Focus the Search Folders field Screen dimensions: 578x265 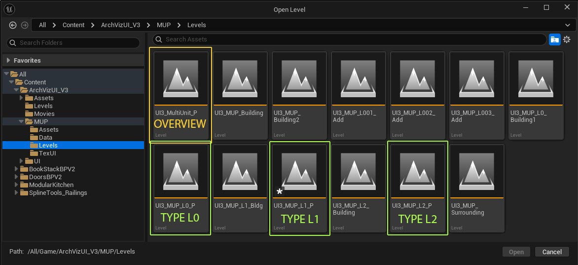click(73, 43)
